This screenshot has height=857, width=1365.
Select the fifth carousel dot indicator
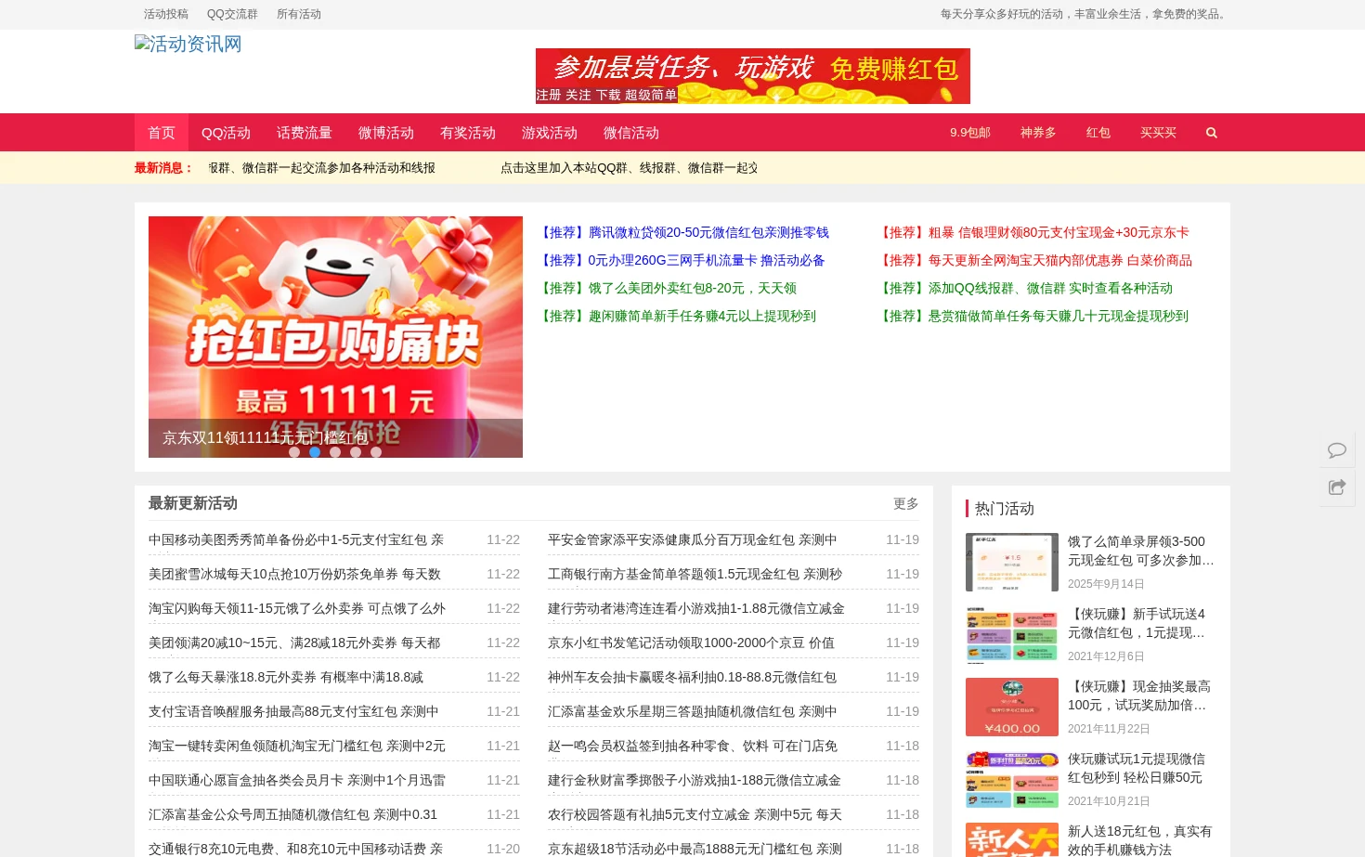tap(376, 452)
